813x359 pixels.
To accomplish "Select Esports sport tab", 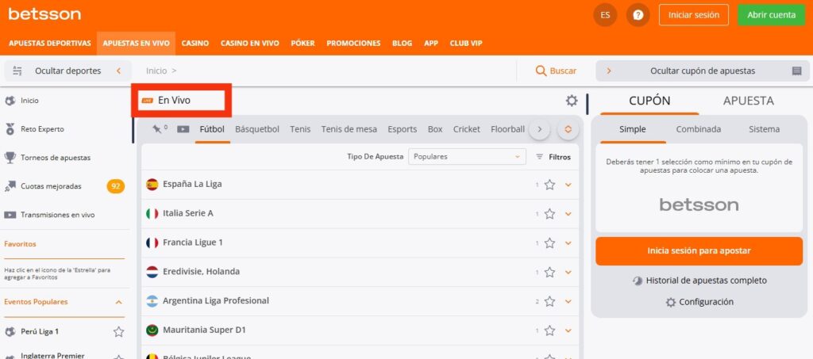I will pos(403,129).
